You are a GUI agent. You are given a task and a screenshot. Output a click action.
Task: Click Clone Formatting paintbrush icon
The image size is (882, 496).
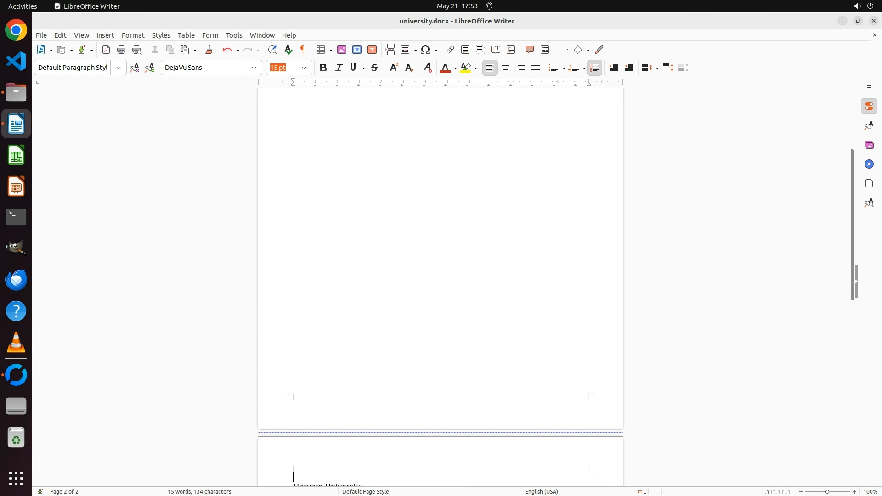209,50
